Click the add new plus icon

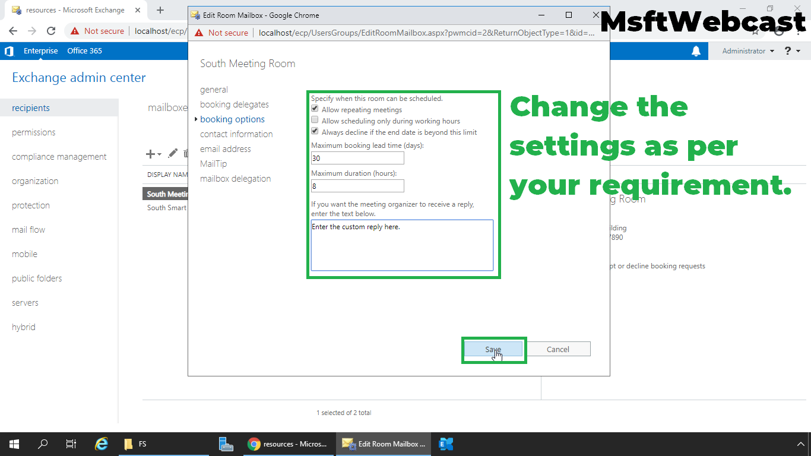pyautogui.click(x=153, y=154)
